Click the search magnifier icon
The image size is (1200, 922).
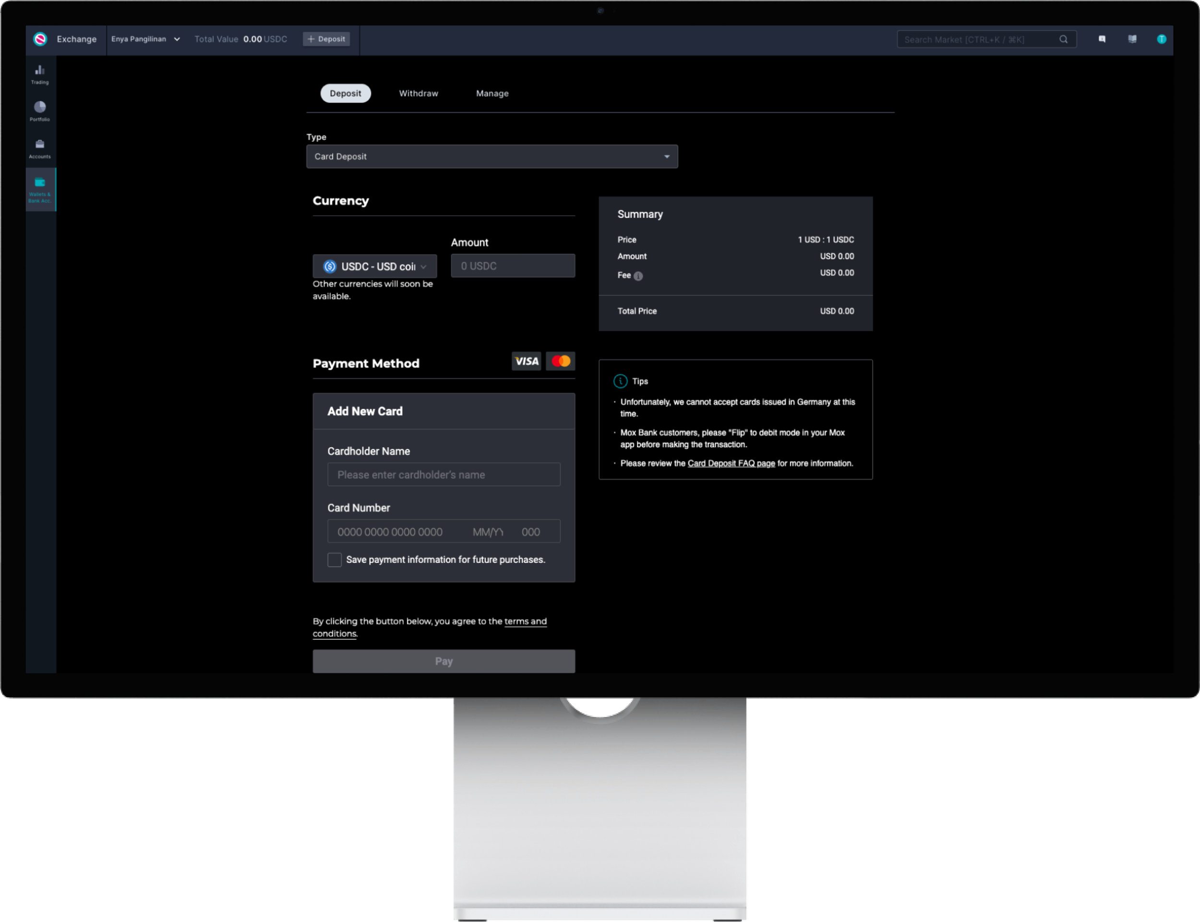[x=1063, y=39]
